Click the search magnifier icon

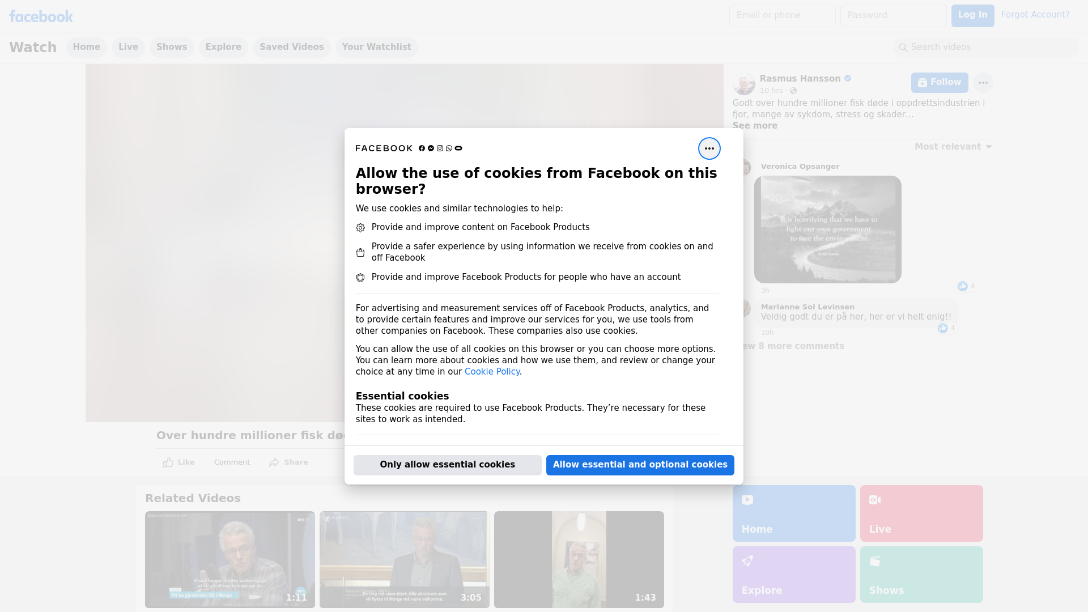click(x=903, y=48)
